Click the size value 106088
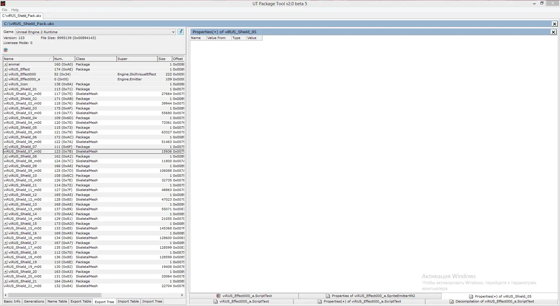 [165, 171]
